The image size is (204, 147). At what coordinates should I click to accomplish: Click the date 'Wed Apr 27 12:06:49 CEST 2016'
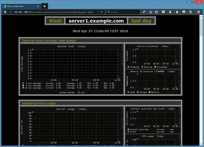click(x=100, y=31)
